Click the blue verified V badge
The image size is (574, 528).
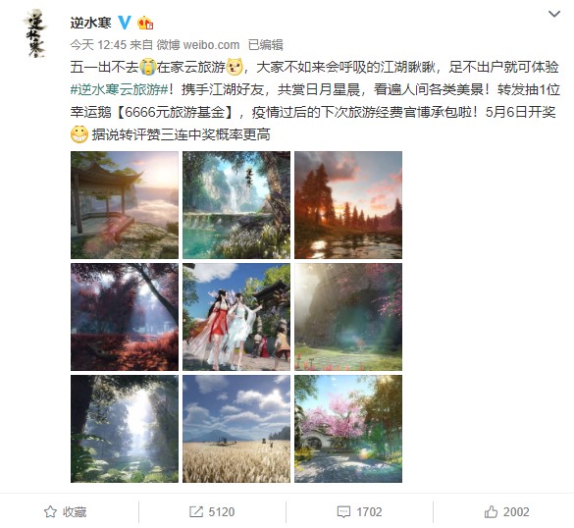coord(125,23)
